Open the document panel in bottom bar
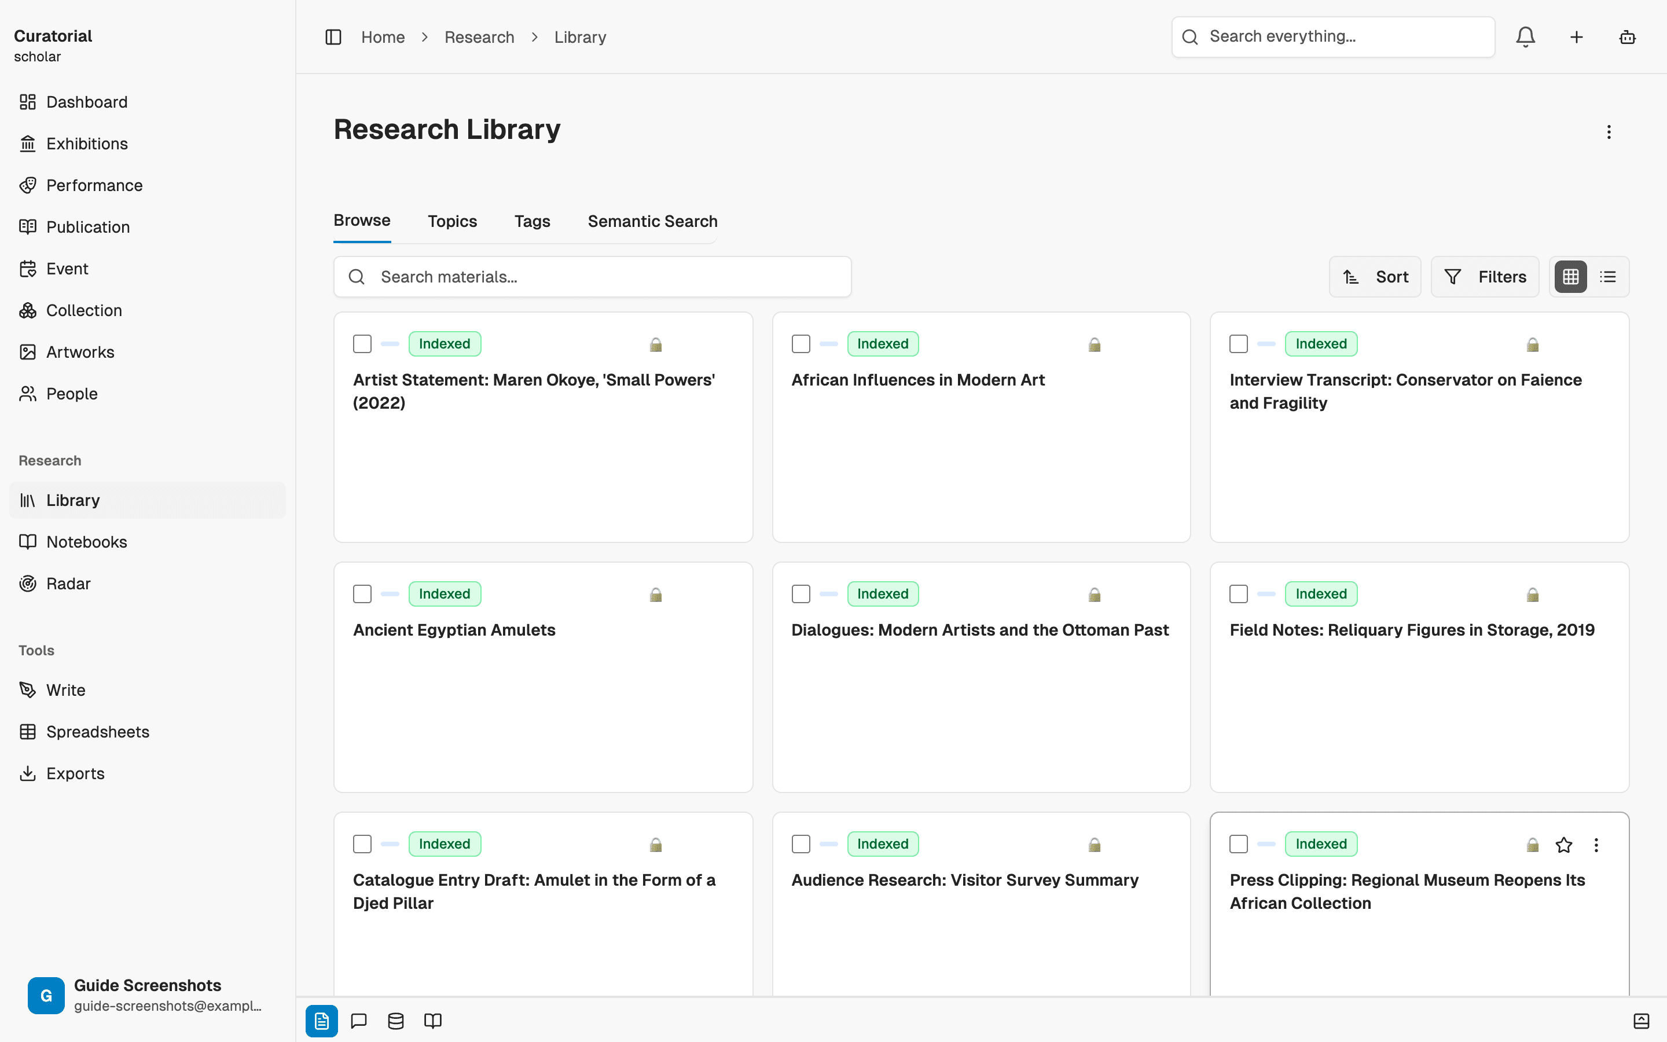This screenshot has height=1042, width=1667. [322, 1021]
